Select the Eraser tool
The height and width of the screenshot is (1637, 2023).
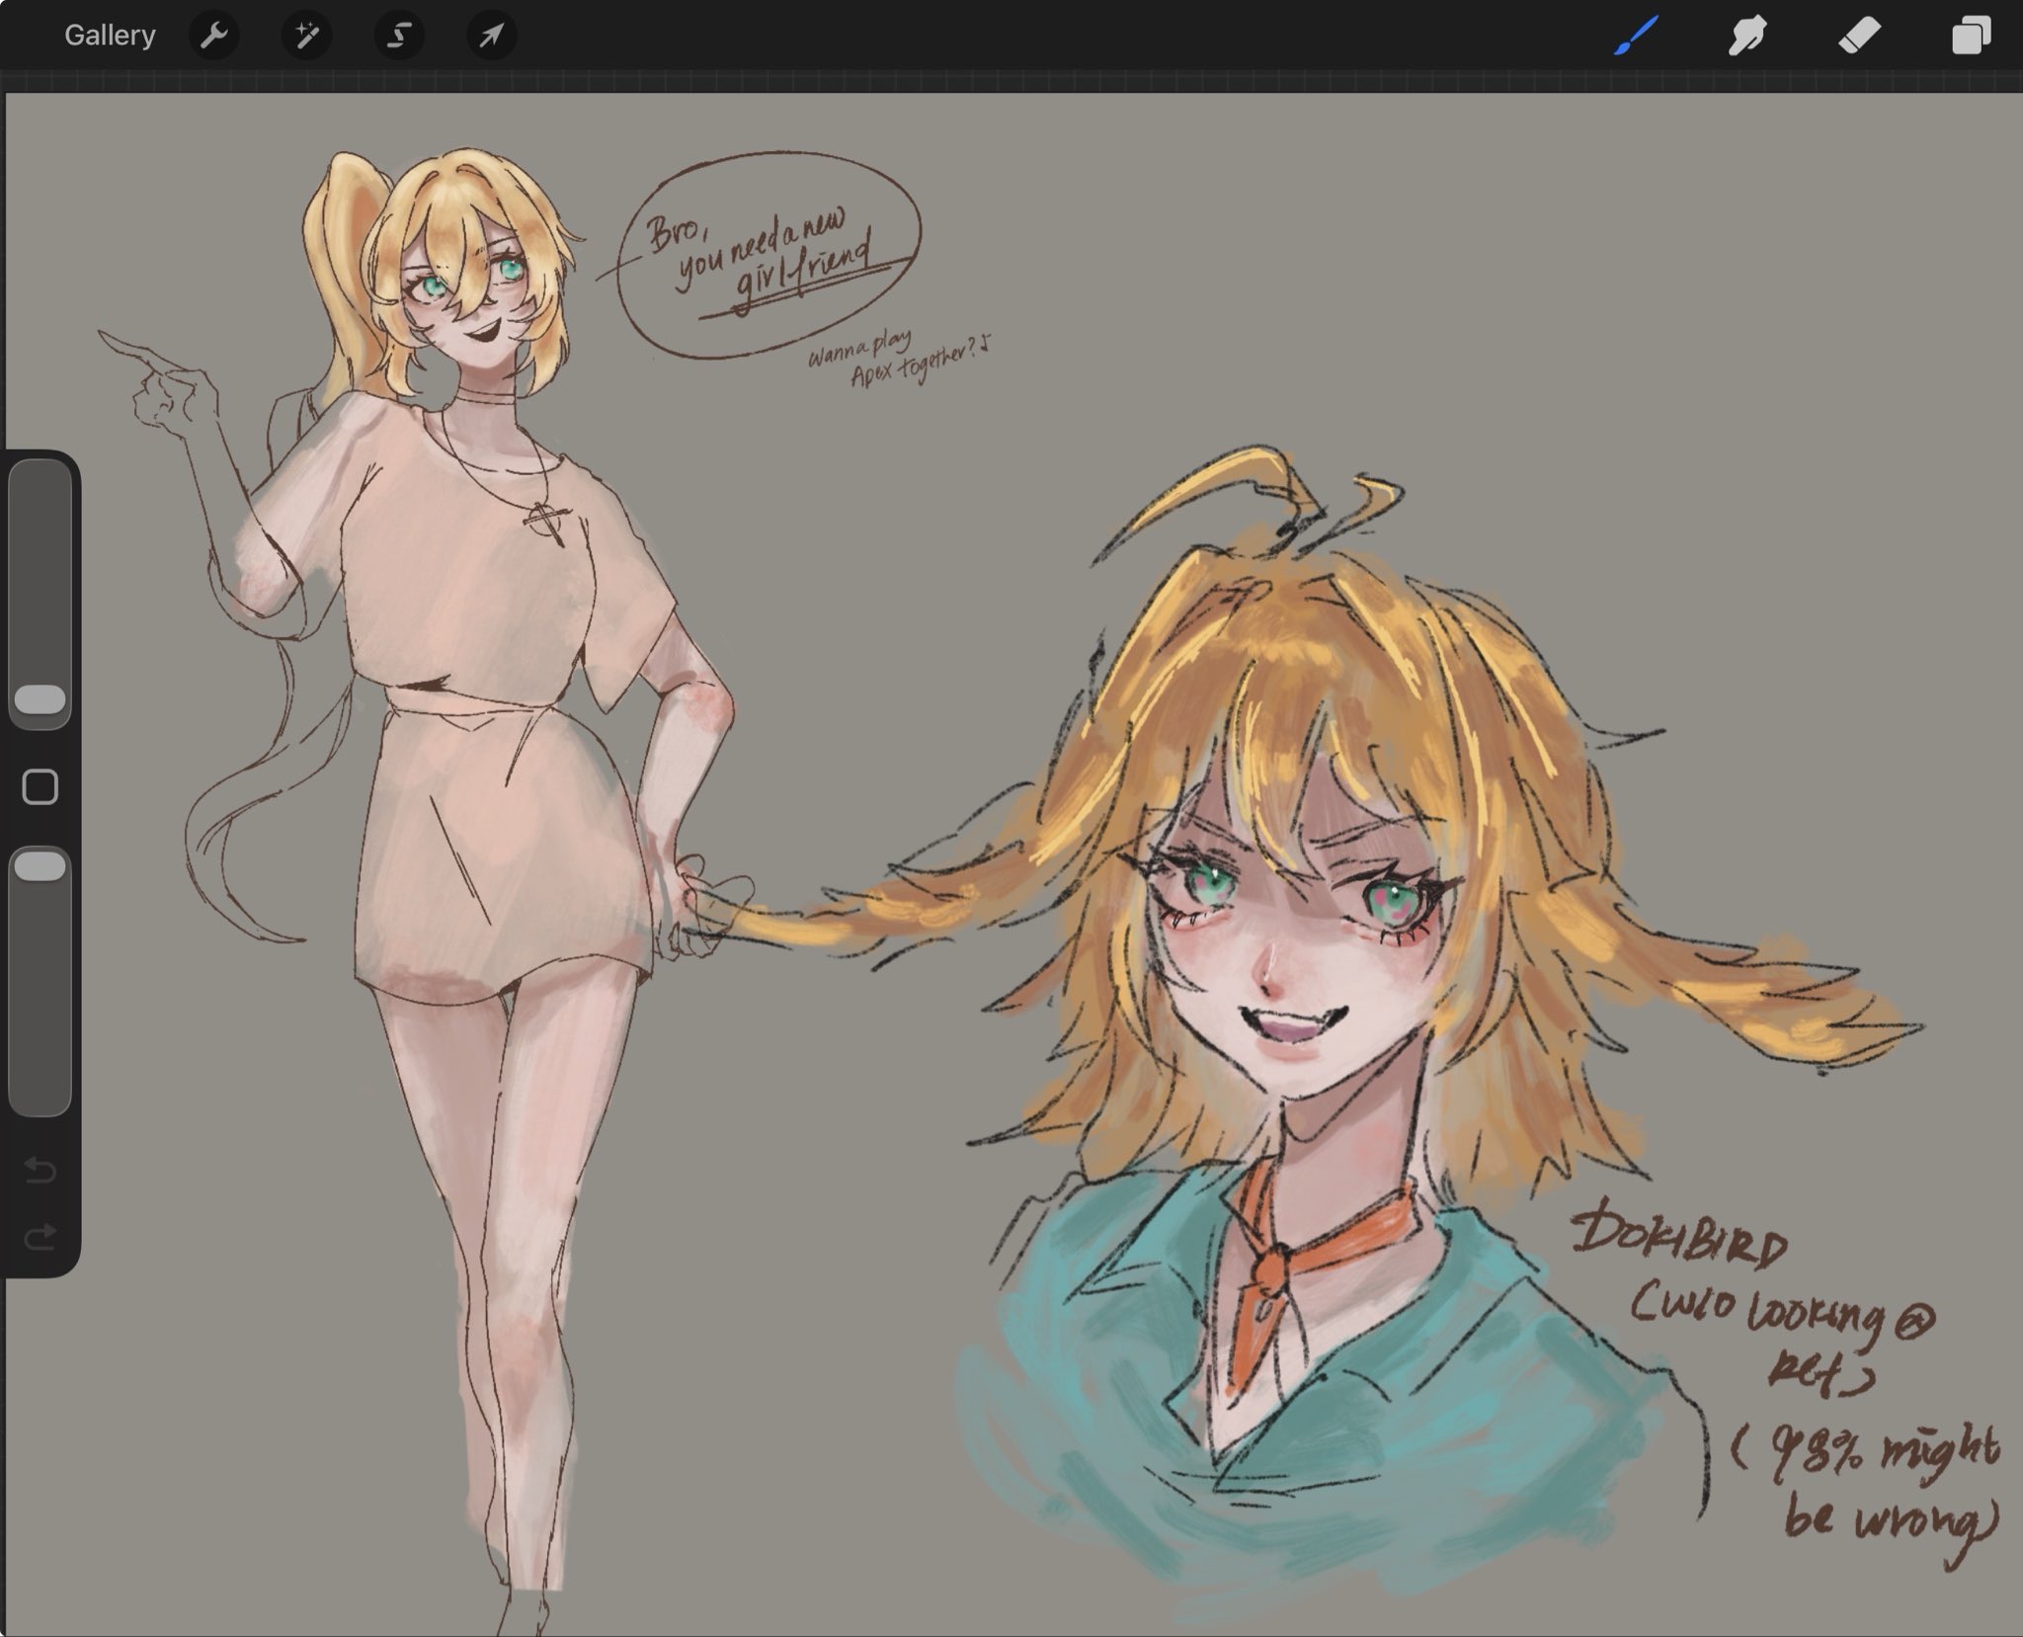click(x=1858, y=36)
